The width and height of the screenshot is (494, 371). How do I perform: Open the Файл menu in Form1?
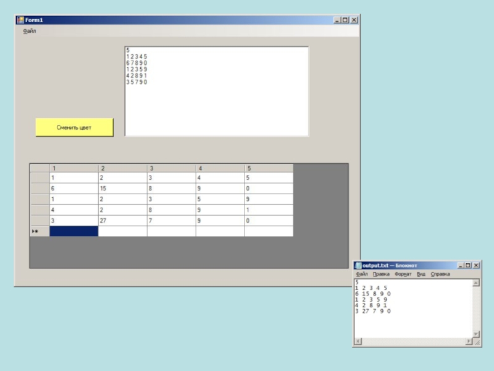pos(29,31)
